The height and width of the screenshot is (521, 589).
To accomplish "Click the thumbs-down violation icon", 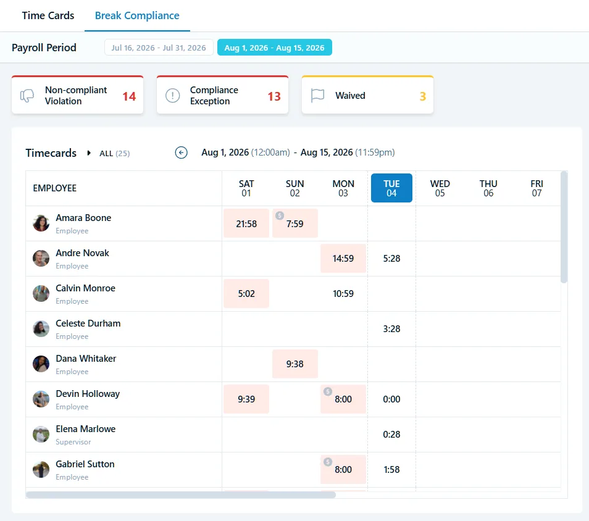I will point(27,96).
